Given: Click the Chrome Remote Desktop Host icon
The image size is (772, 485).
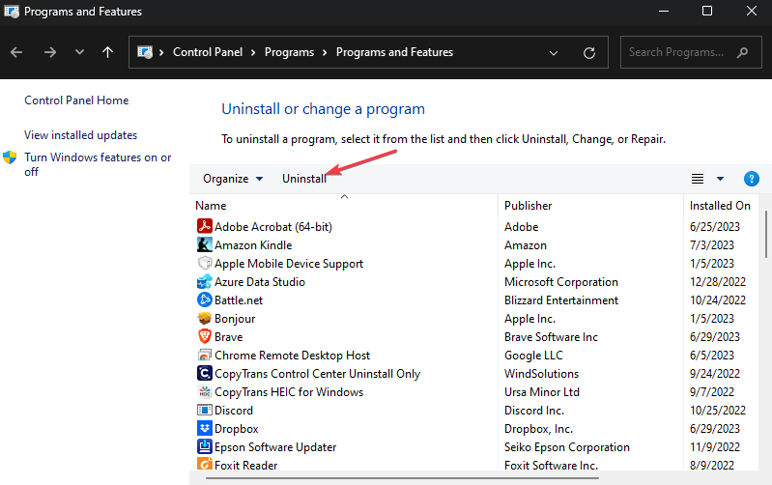Looking at the screenshot, I should 204,355.
